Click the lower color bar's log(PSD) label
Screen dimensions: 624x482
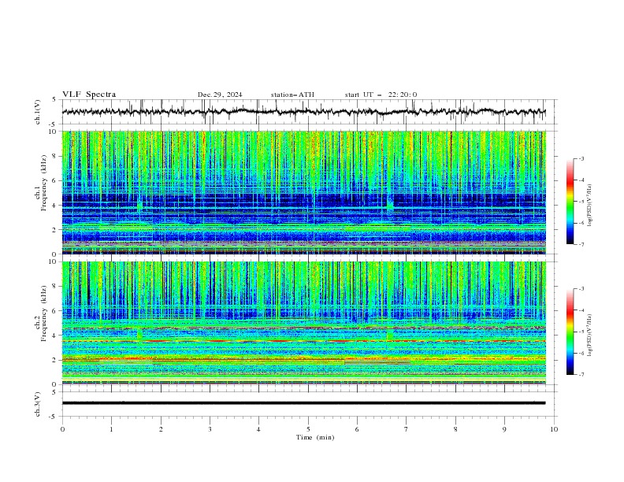pyautogui.click(x=590, y=335)
